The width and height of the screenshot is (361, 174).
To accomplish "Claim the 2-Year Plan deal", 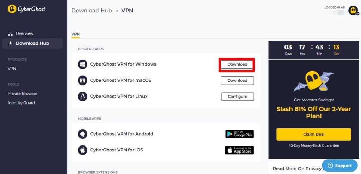I will [313, 135].
